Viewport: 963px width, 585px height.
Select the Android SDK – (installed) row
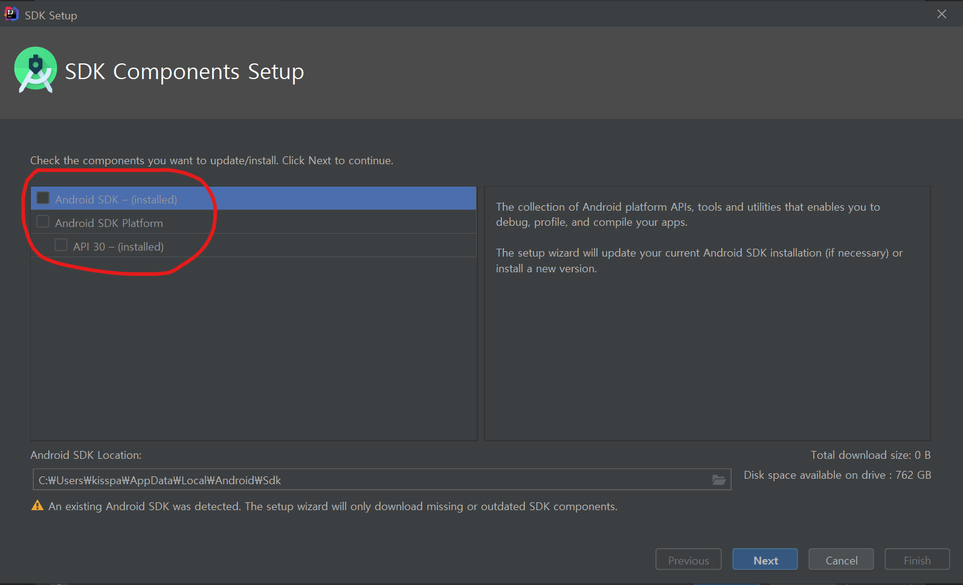pos(253,199)
